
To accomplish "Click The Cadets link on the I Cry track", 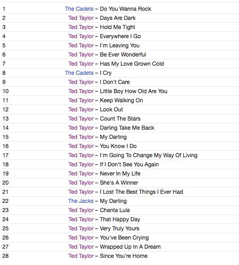I will (79, 73).
